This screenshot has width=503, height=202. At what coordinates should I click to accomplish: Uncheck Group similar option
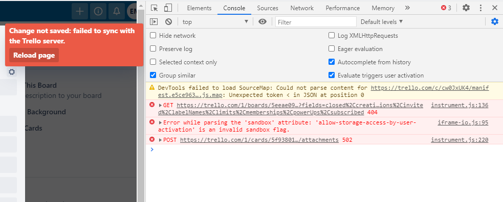pyautogui.click(x=153, y=75)
